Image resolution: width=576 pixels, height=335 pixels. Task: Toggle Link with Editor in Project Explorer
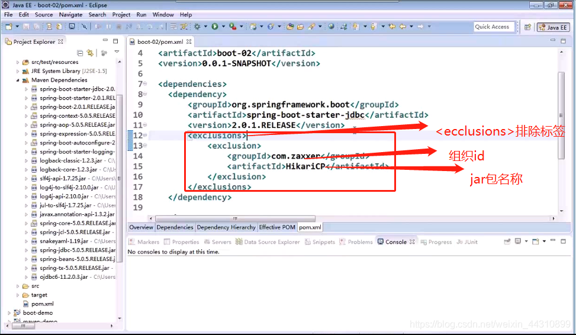pos(90,53)
